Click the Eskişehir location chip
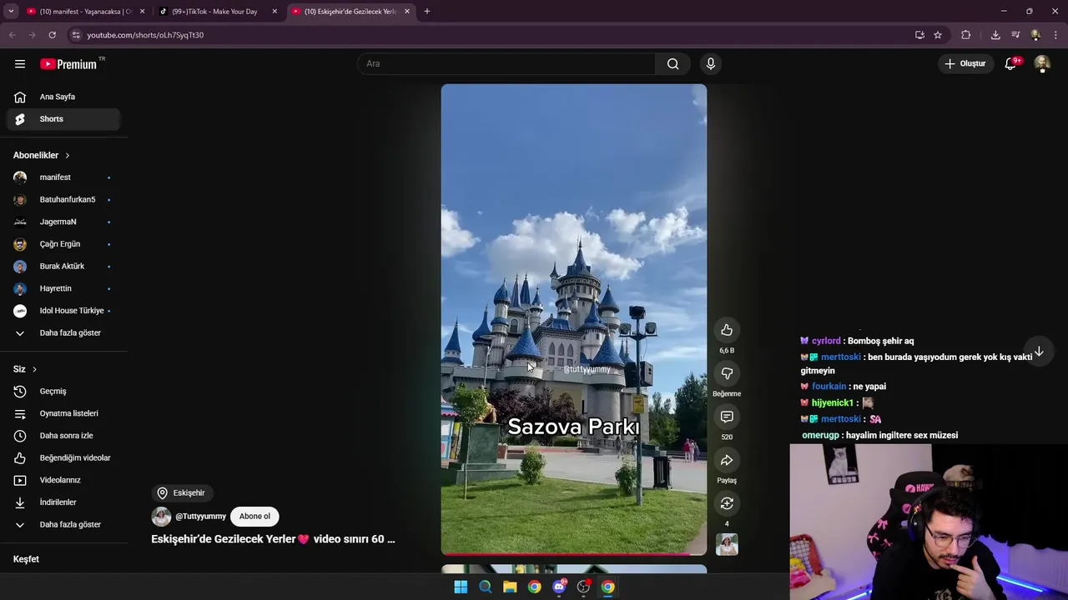 [181, 493]
